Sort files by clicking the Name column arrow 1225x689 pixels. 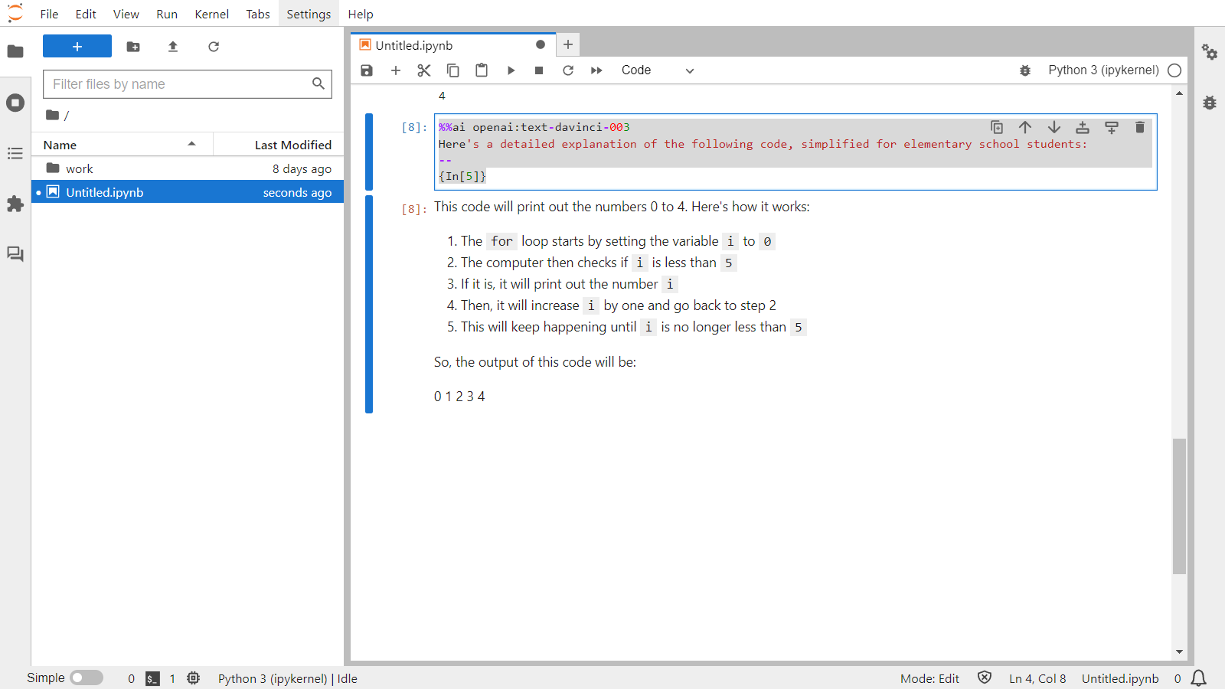(194, 144)
